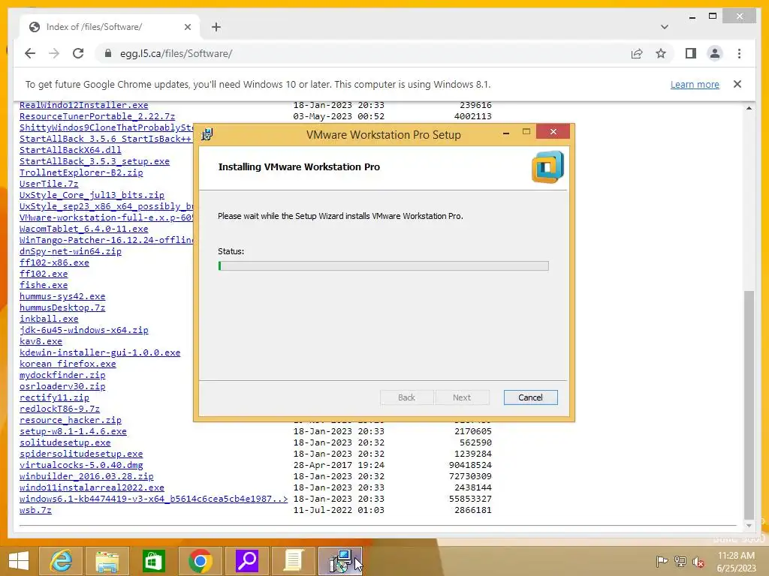Select the Index of /files/Software/ tab

point(110,26)
